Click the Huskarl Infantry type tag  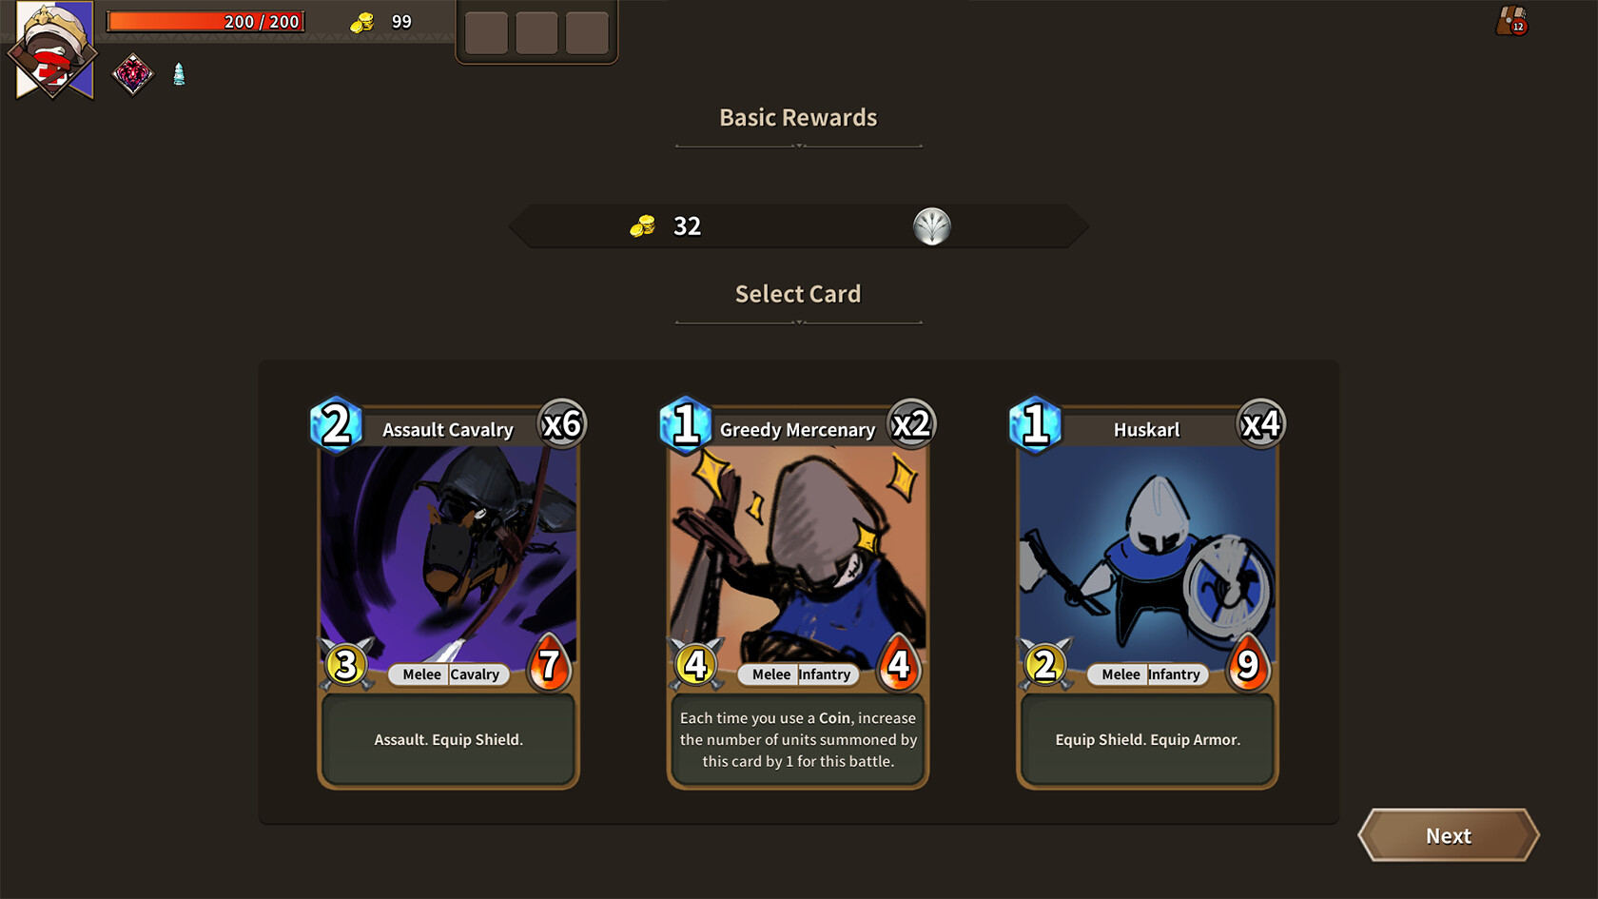point(1175,674)
